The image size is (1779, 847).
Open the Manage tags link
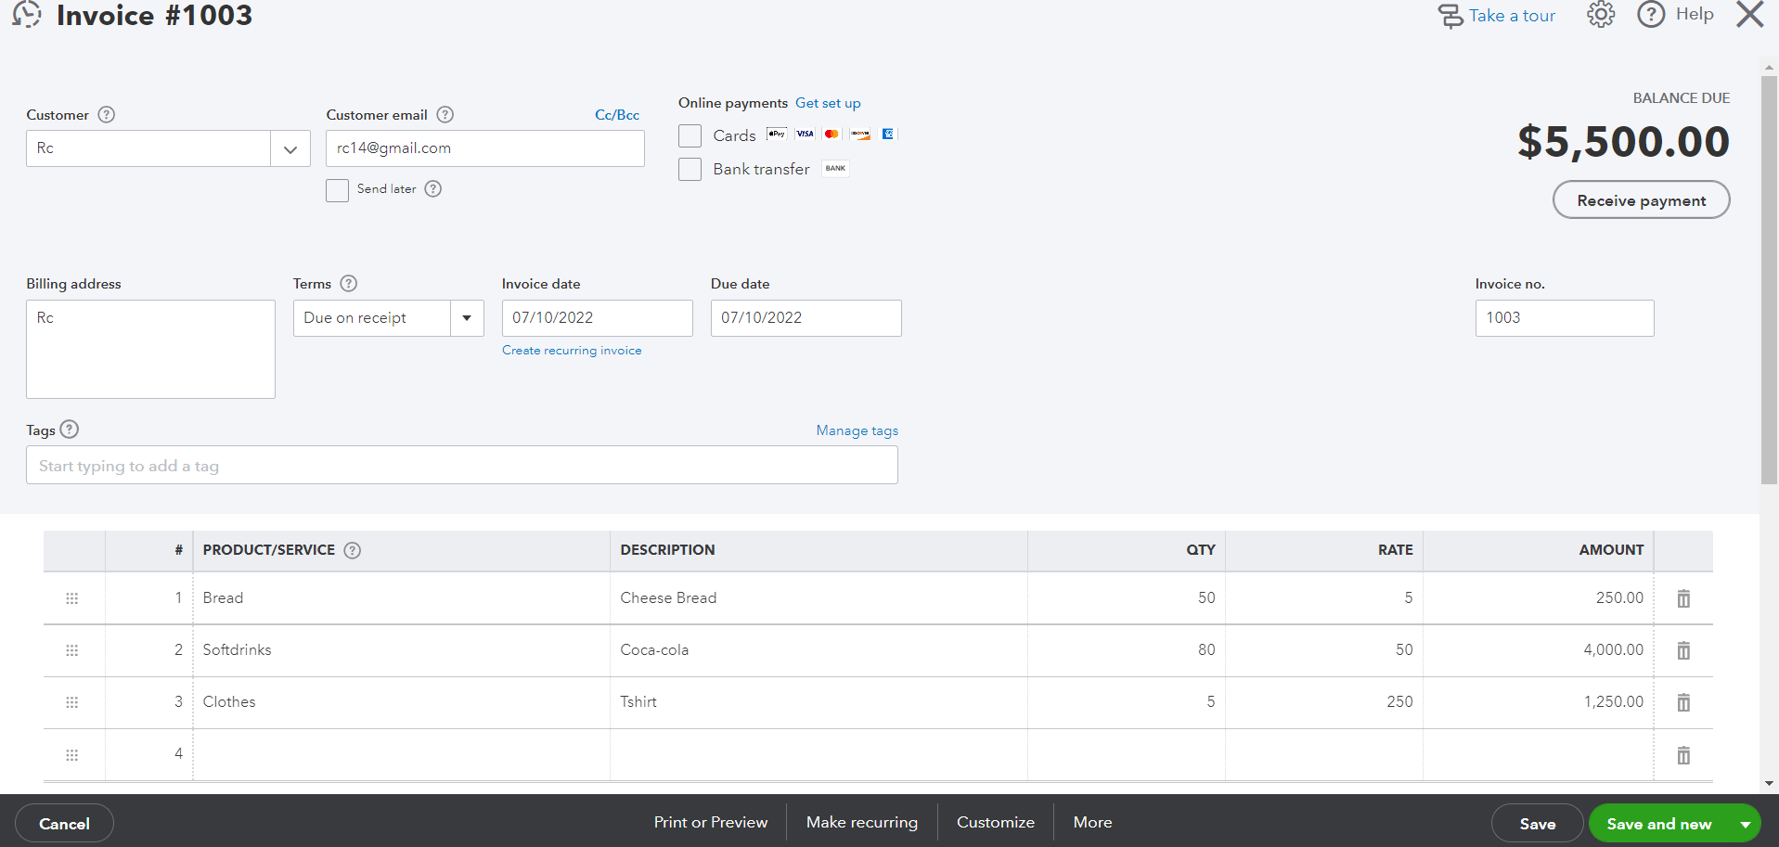coord(857,430)
